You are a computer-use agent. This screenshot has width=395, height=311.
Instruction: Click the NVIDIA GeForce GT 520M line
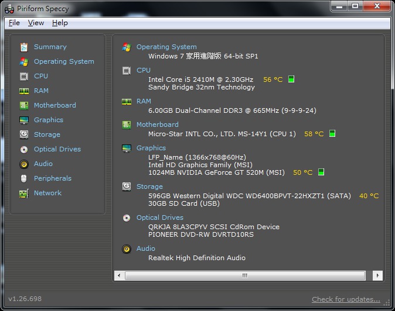point(216,172)
